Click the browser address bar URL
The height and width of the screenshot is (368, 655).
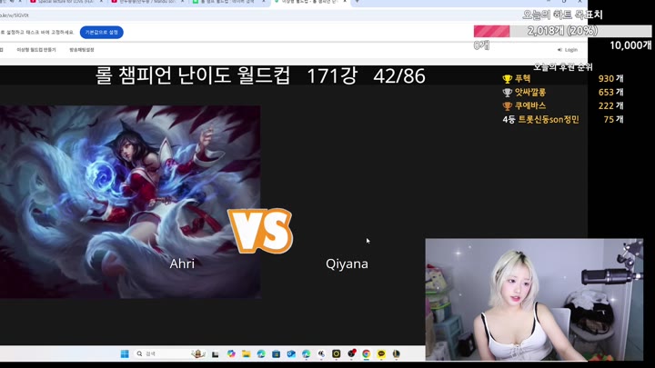coord(15,15)
